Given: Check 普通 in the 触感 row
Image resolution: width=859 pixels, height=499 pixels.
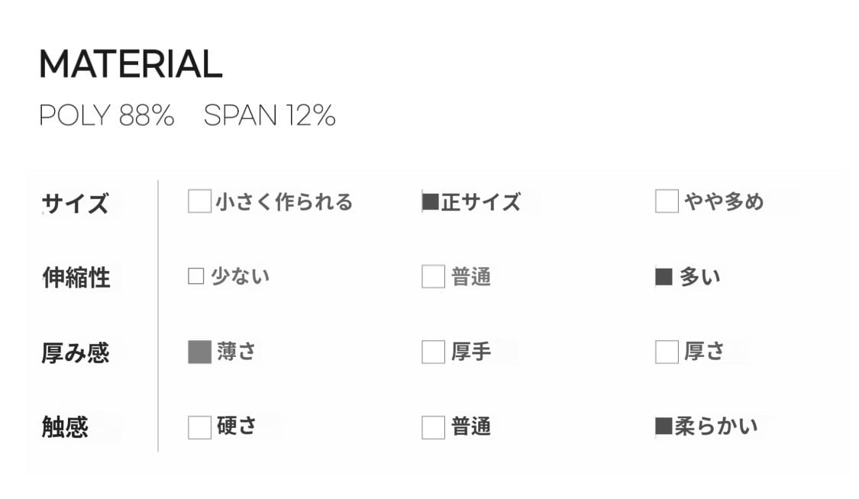Looking at the screenshot, I should point(433,427).
